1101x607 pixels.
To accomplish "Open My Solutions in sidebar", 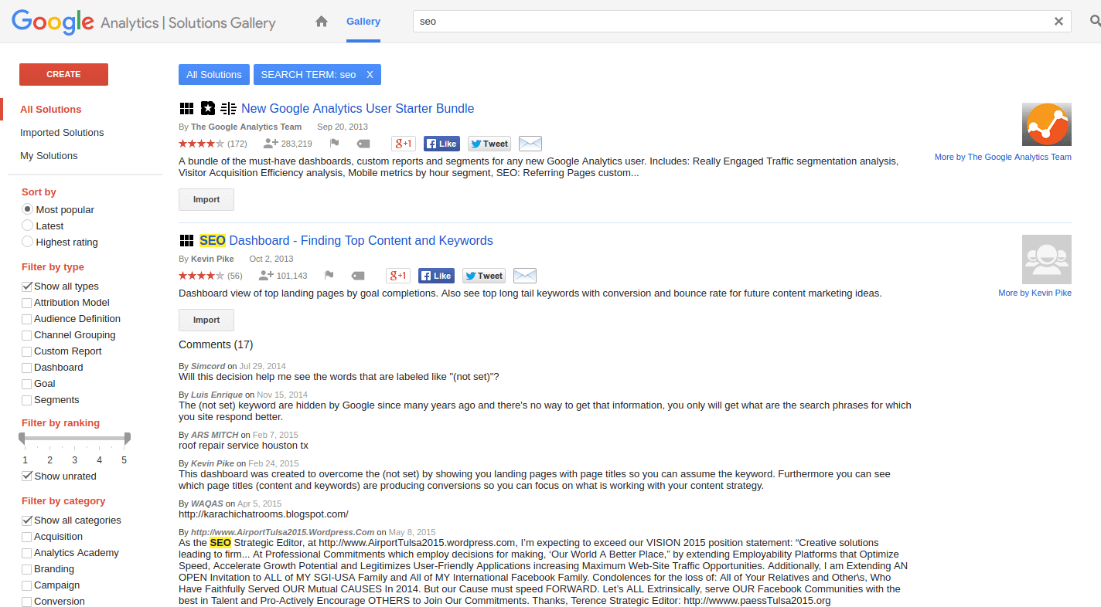I will pyautogui.click(x=49, y=155).
